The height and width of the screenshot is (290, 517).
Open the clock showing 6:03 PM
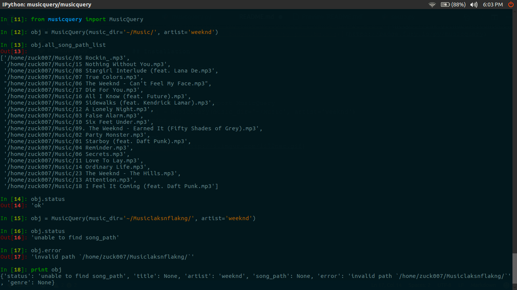tap(493, 5)
